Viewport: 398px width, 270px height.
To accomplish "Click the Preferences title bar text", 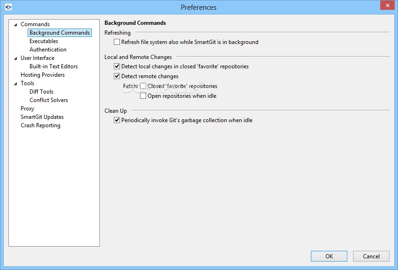I will coord(199,7).
